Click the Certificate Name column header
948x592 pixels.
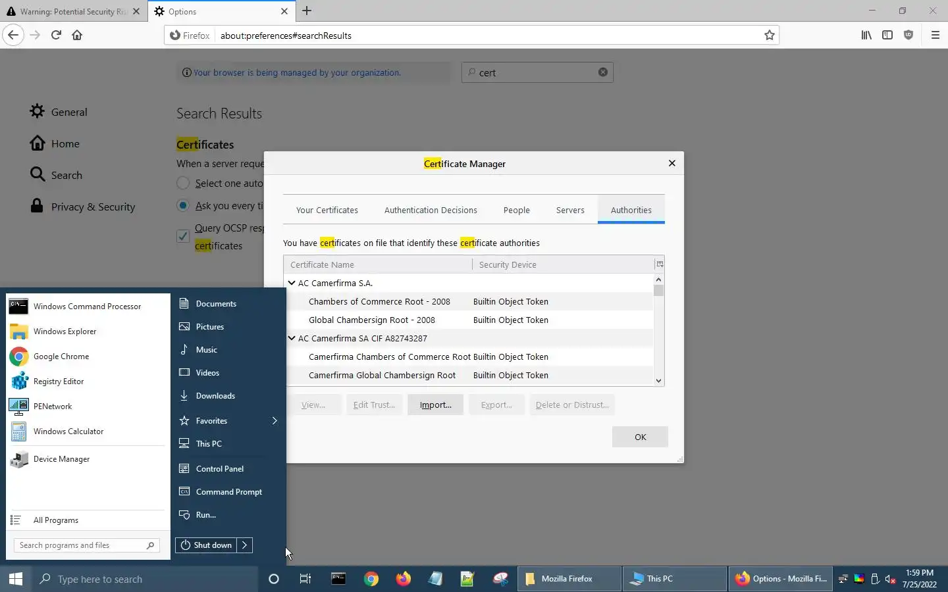pos(378,264)
